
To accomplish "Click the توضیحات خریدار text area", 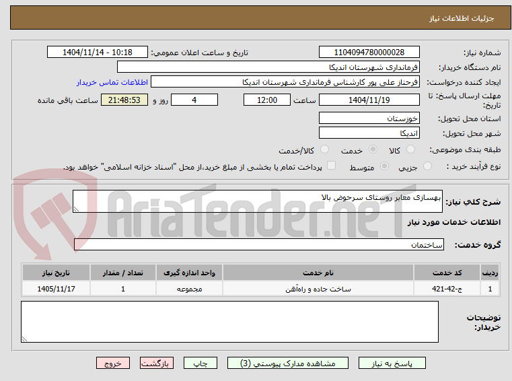I will click(x=229, y=322).
